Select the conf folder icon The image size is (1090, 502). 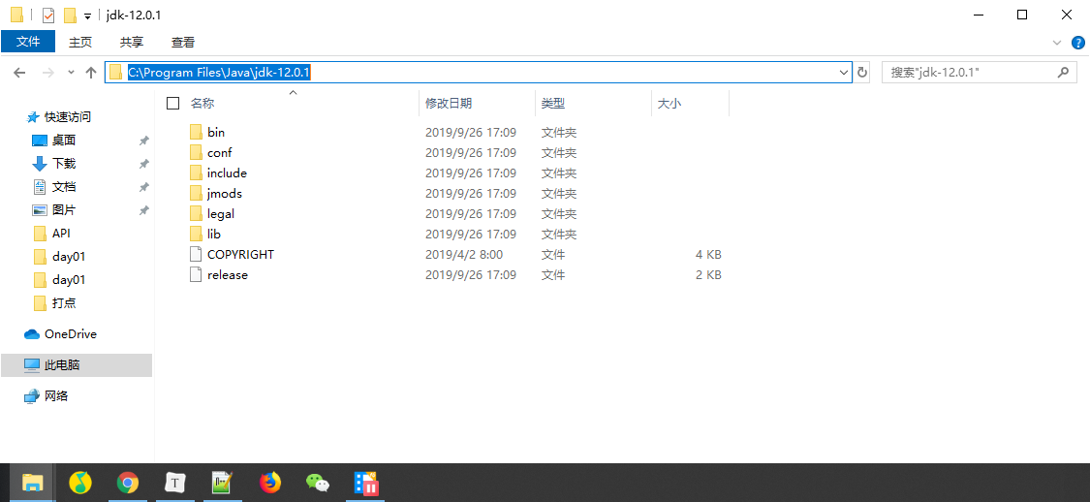[x=196, y=152]
